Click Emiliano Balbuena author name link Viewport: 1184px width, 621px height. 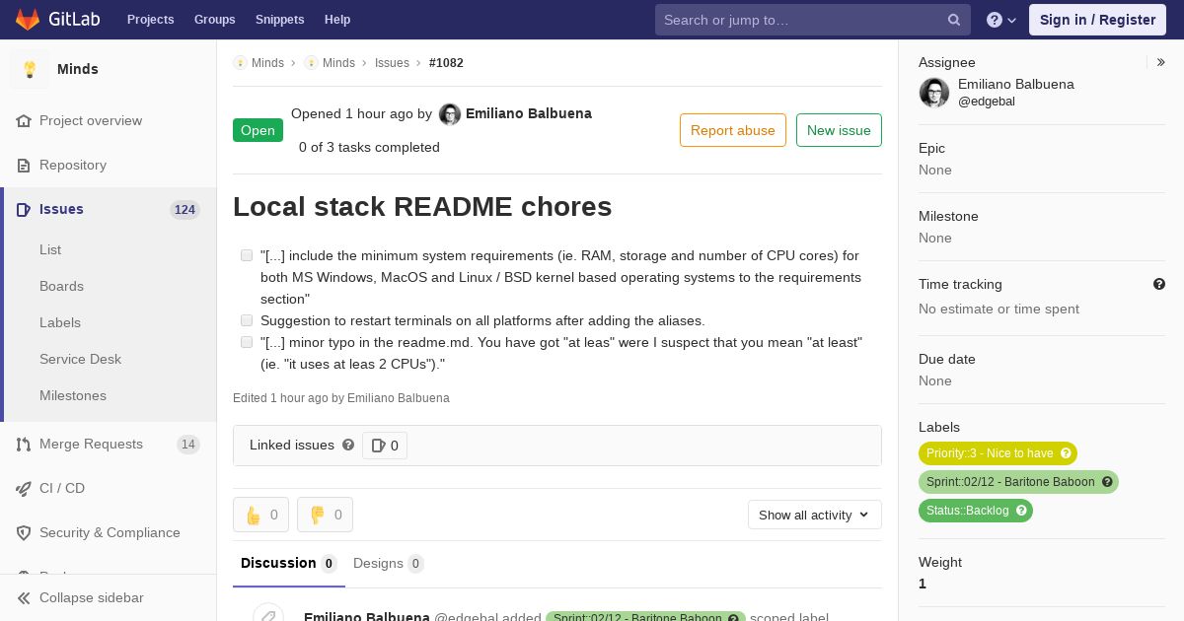click(x=529, y=113)
